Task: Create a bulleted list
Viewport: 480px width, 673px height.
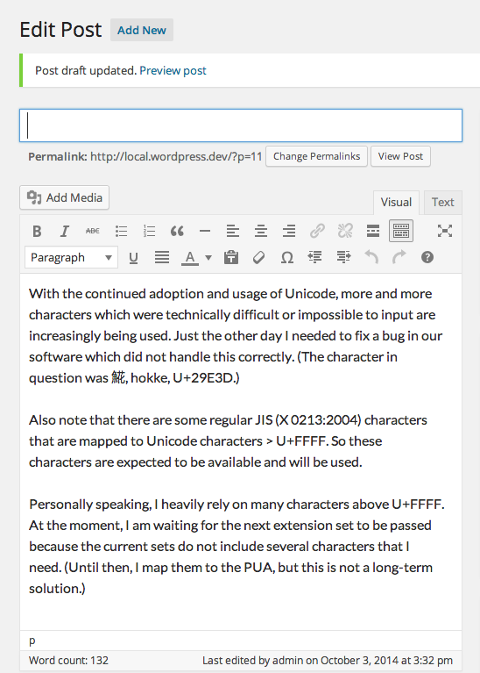Action: (121, 232)
